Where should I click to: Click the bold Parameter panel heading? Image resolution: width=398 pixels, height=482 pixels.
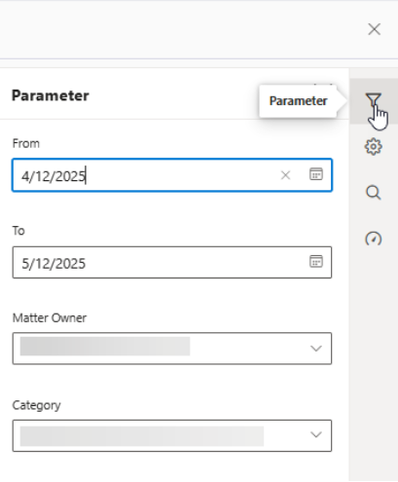click(51, 95)
